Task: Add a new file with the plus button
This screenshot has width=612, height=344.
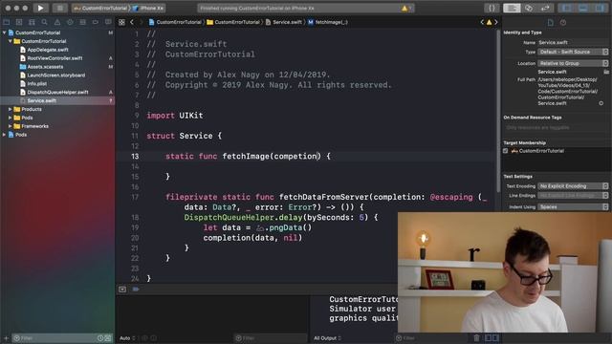Action: [x=6, y=338]
